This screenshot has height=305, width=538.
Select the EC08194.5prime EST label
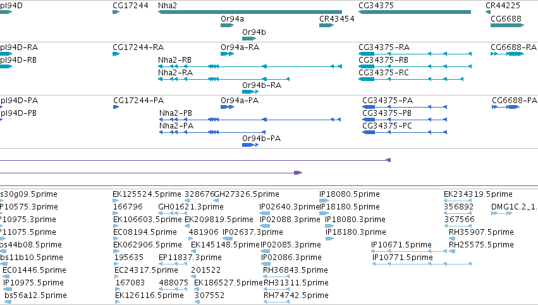coord(145,232)
